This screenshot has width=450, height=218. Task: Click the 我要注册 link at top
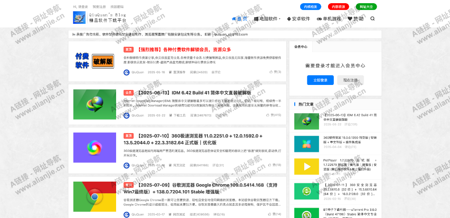pos(99,7)
